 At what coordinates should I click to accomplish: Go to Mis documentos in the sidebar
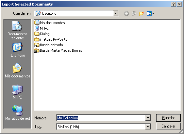(x=17, y=71)
